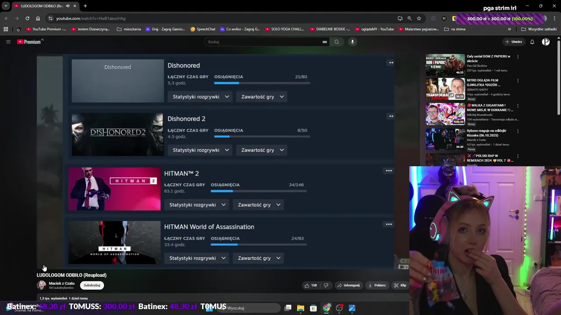Open the on-screen keyboard icon in search box

point(325,42)
